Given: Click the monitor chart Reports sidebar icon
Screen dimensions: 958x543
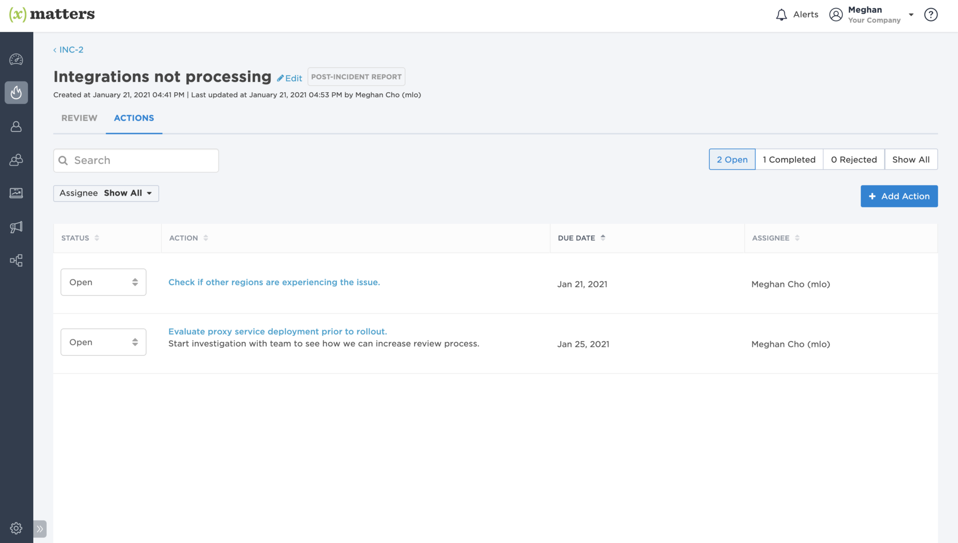Looking at the screenshot, I should (16, 193).
